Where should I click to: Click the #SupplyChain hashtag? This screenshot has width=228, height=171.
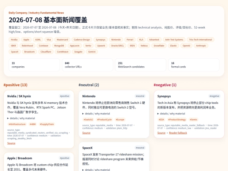(x=47, y=124)
